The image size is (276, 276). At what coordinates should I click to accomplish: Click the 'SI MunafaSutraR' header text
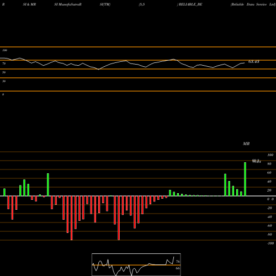click(68, 4)
